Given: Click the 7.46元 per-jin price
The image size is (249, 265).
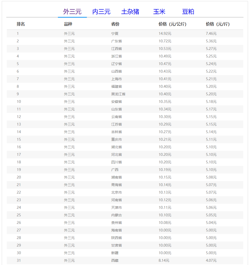Looking at the screenshot, I should click(211, 34).
